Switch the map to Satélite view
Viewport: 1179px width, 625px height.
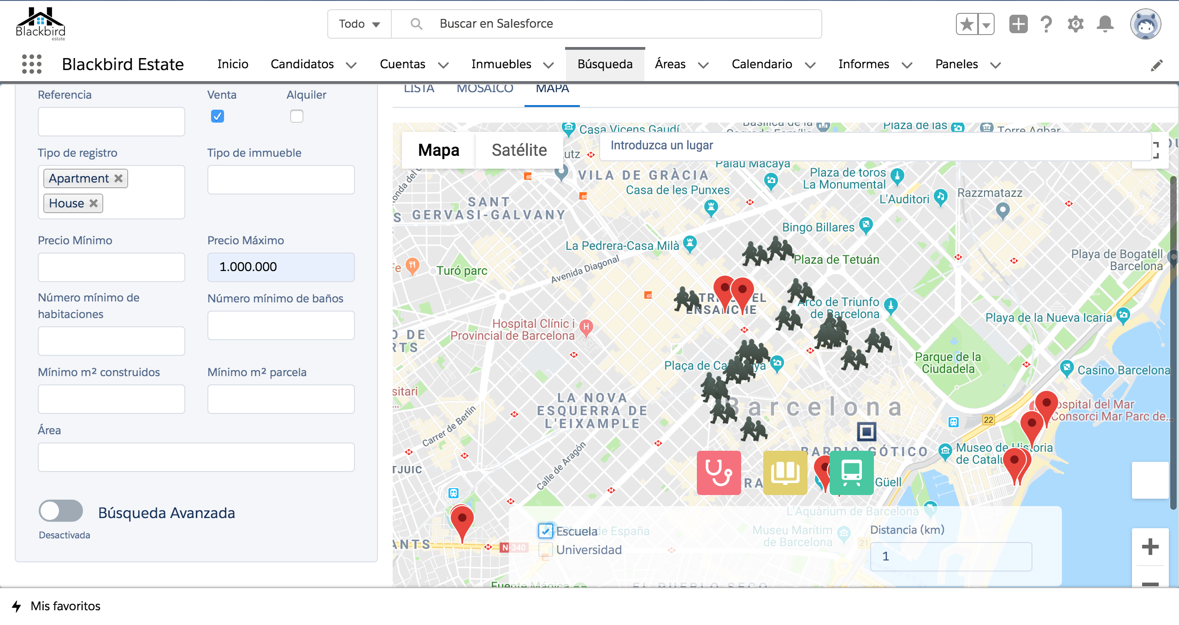[519, 149]
